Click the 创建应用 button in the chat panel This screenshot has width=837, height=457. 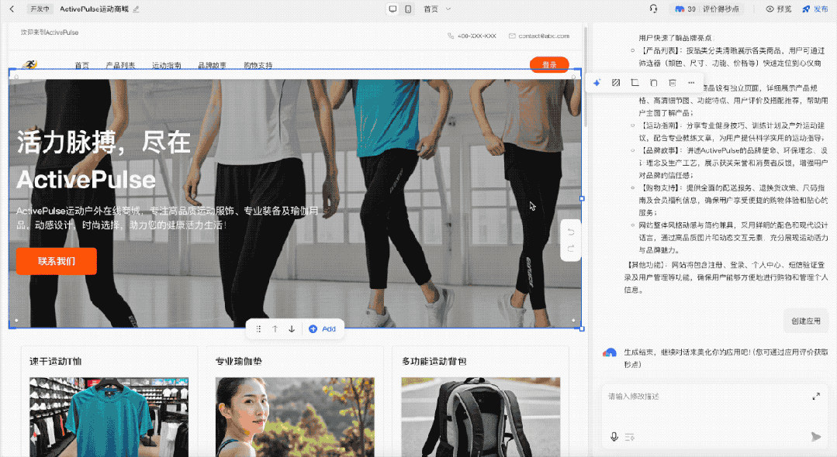[805, 321]
